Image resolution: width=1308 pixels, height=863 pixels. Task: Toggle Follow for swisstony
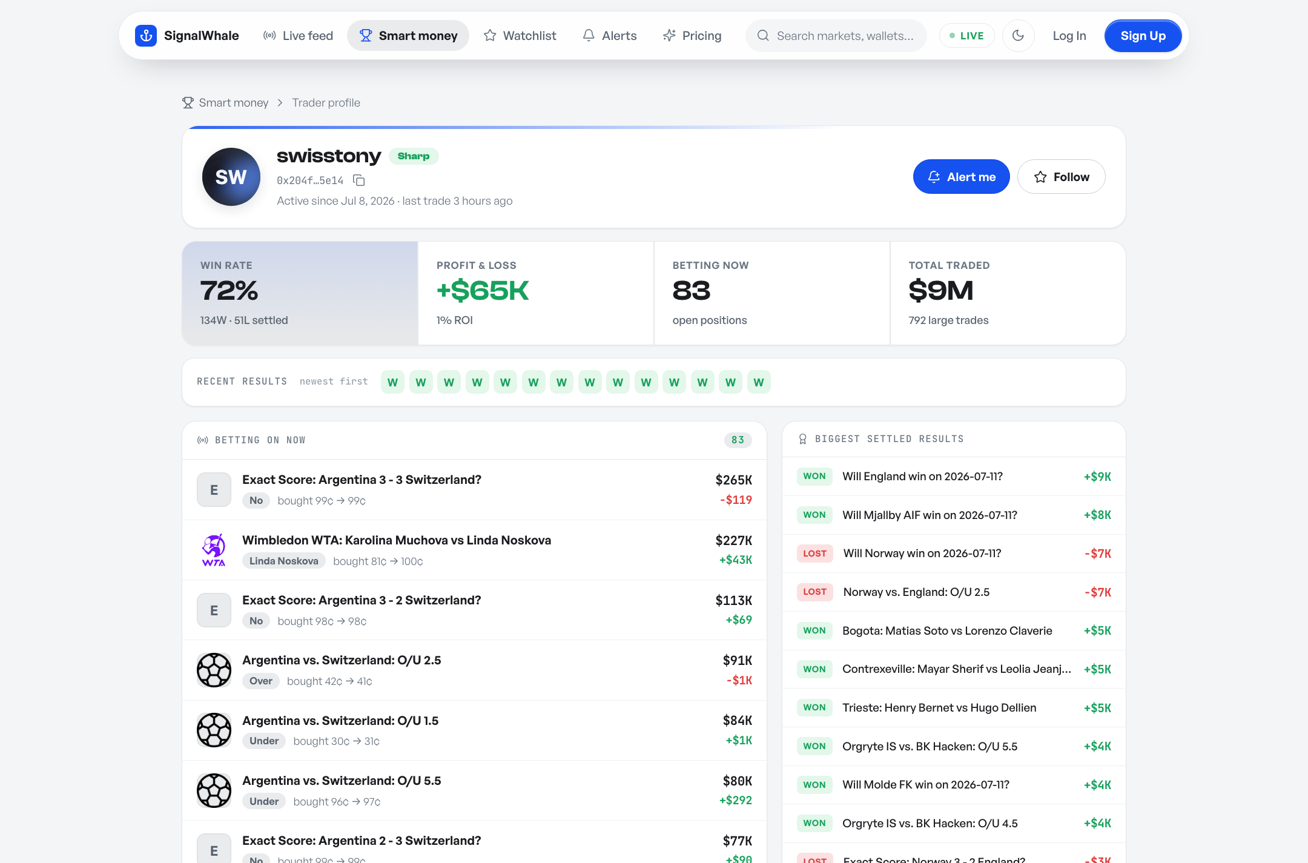(1061, 177)
